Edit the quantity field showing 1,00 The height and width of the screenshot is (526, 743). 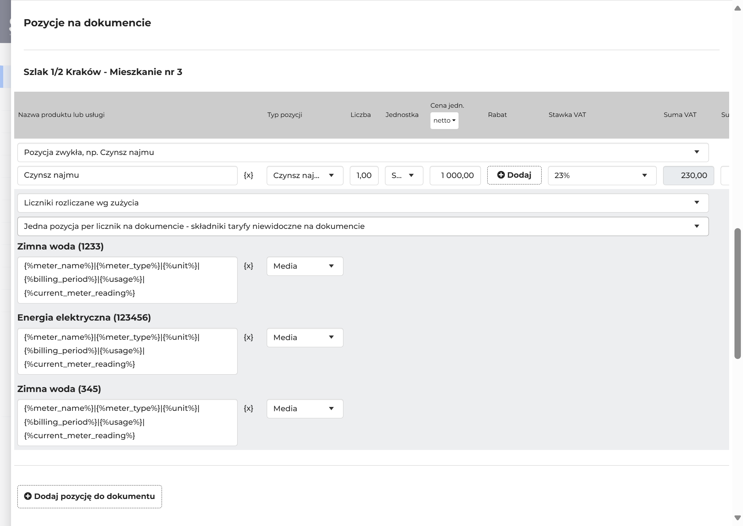coord(364,175)
